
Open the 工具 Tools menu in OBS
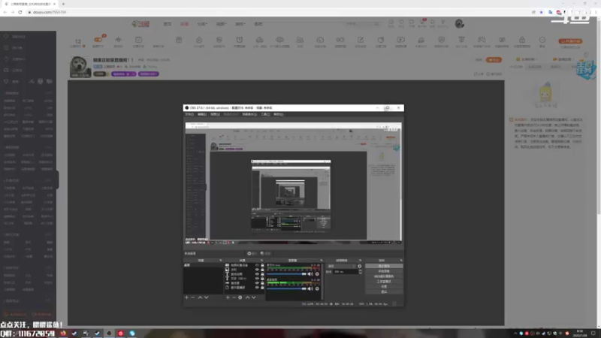(265, 114)
